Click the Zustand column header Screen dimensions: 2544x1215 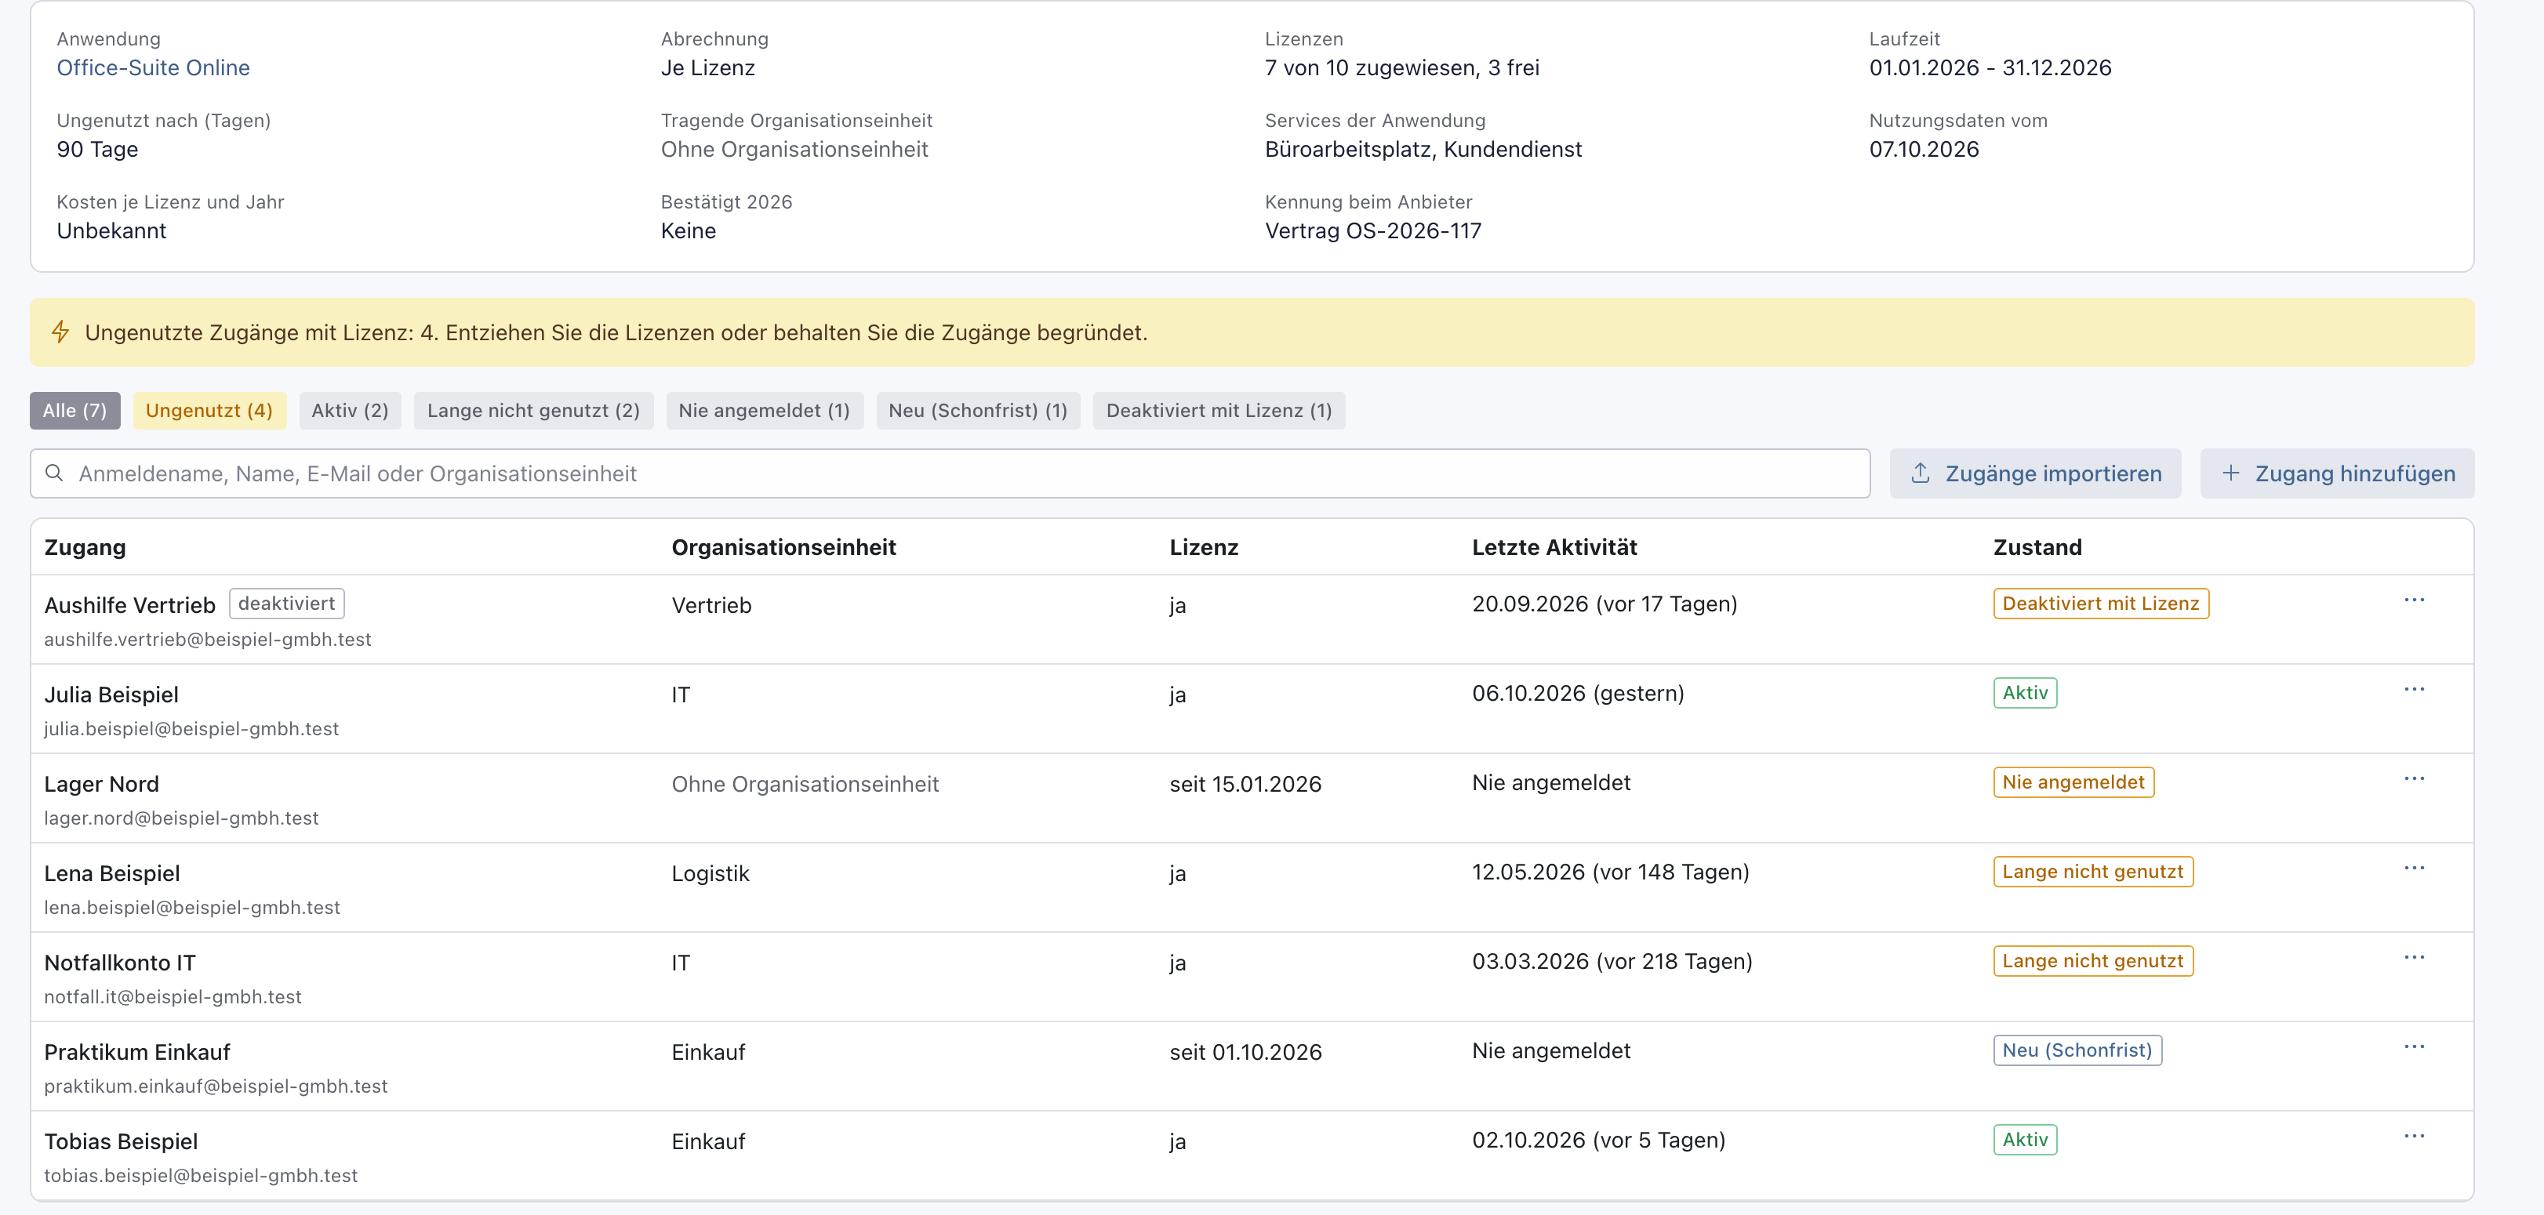point(2037,547)
